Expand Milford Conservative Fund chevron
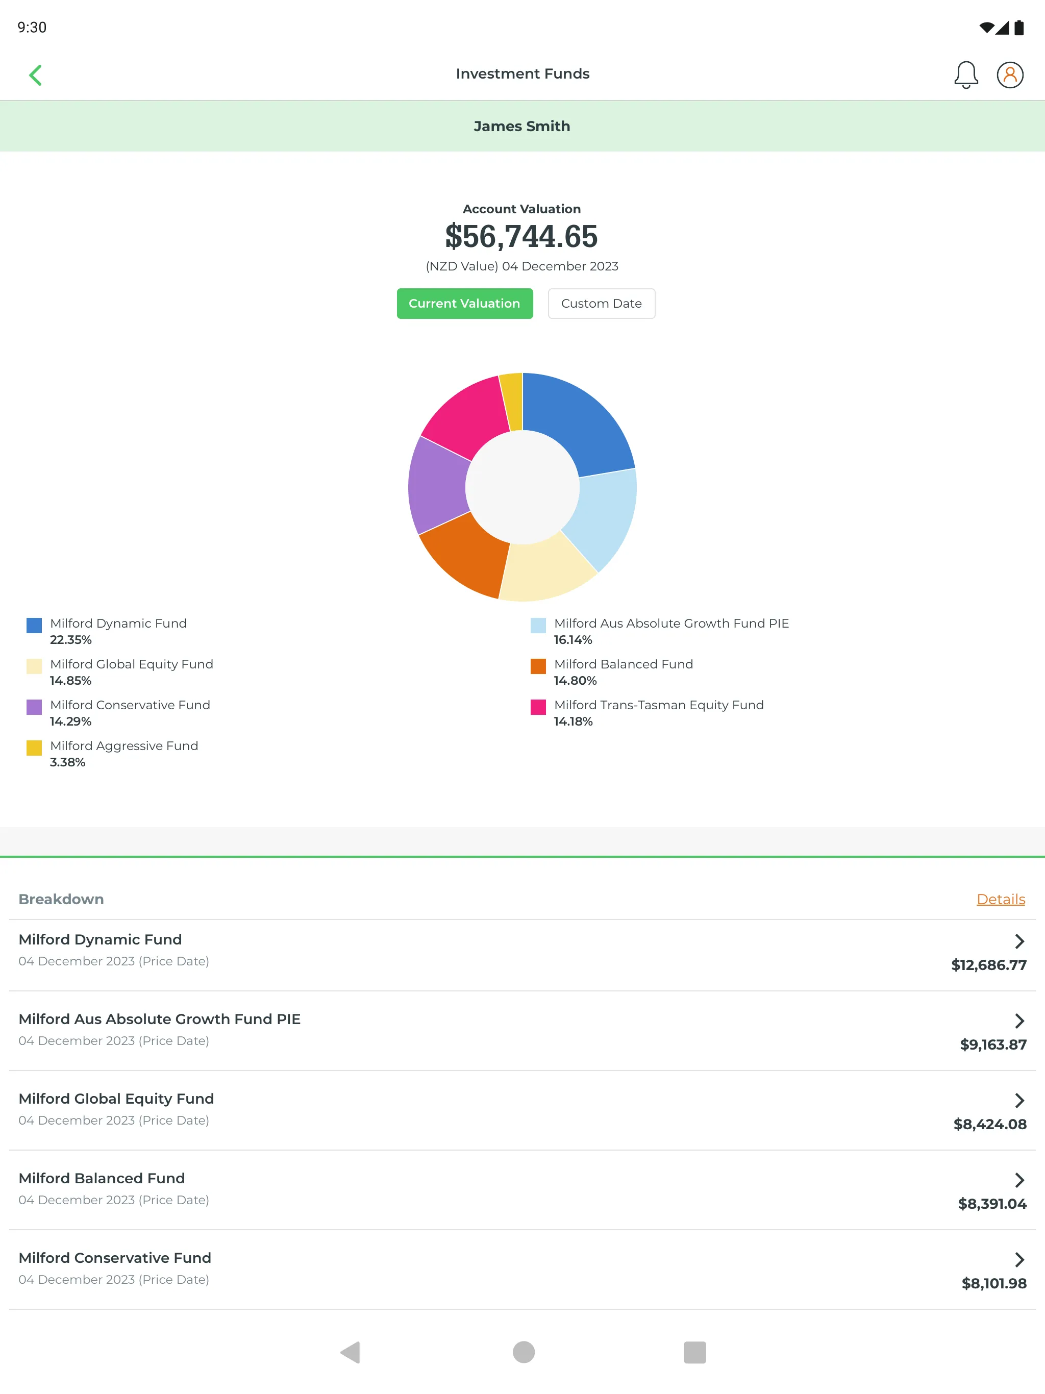1045x1394 pixels. (1019, 1260)
